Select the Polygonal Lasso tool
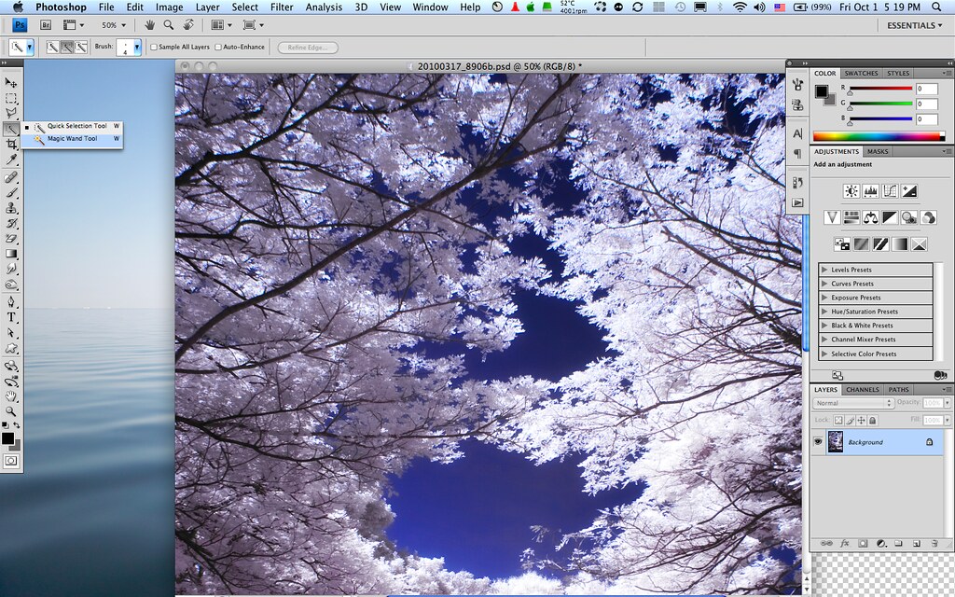The height and width of the screenshot is (597, 955). pyautogui.click(x=11, y=113)
